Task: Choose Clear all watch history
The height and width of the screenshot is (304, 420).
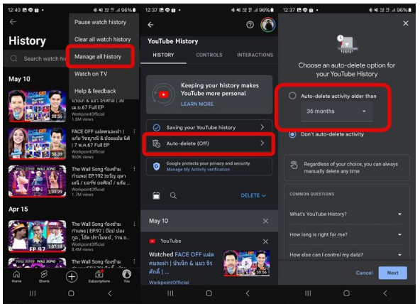Action: pyautogui.click(x=103, y=39)
